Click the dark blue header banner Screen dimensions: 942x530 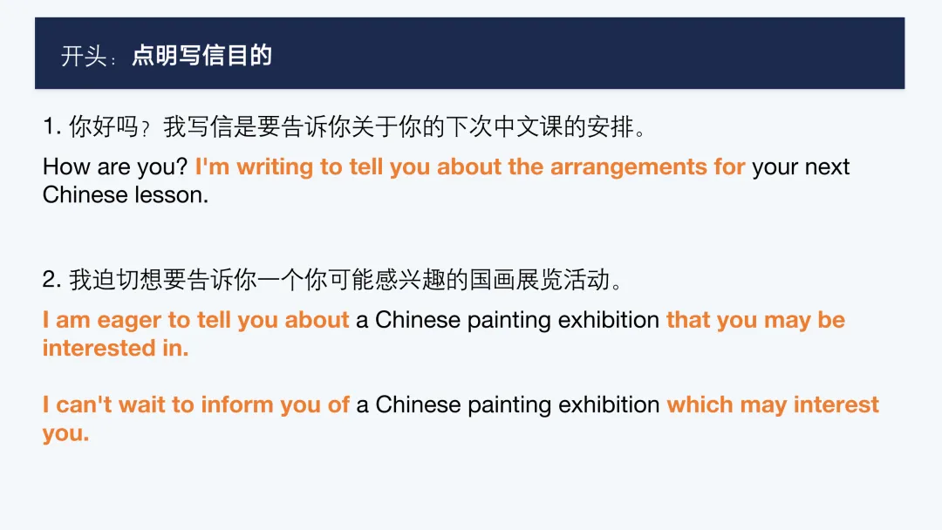point(470,53)
